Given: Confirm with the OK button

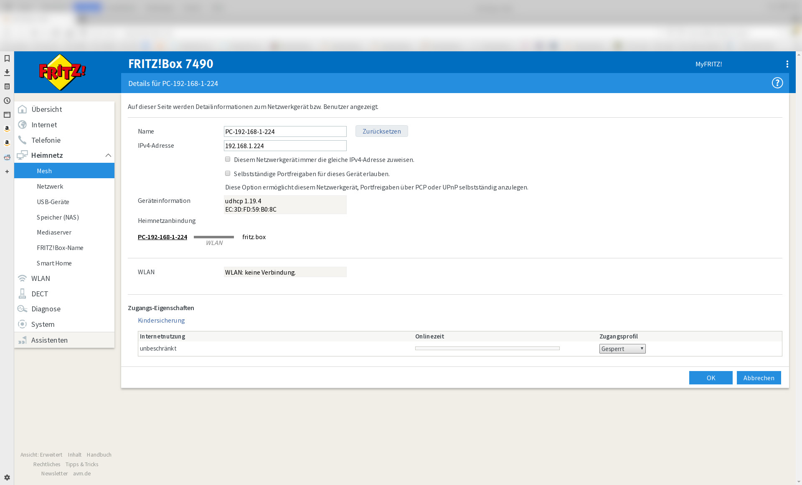Looking at the screenshot, I should point(711,378).
